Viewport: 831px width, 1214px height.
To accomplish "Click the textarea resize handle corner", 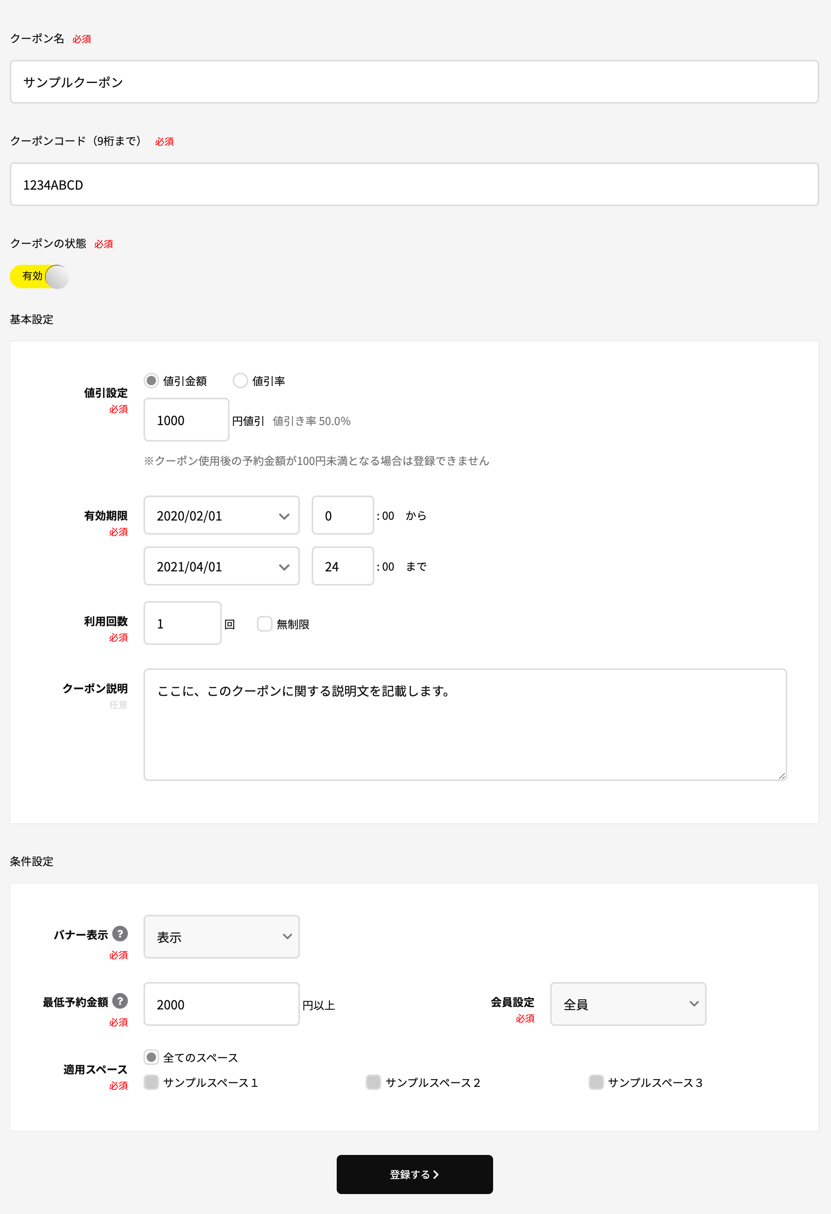I will point(782,776).
